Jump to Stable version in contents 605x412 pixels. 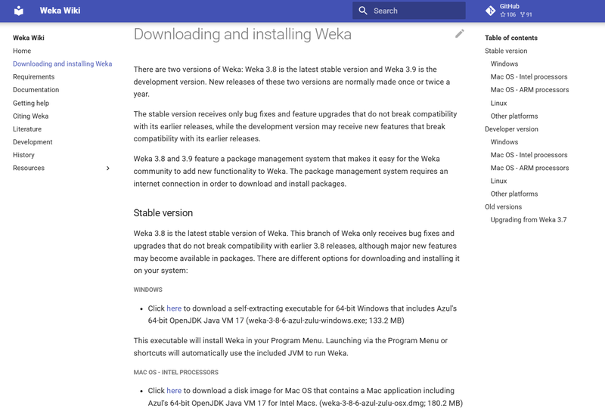(506, 51)
